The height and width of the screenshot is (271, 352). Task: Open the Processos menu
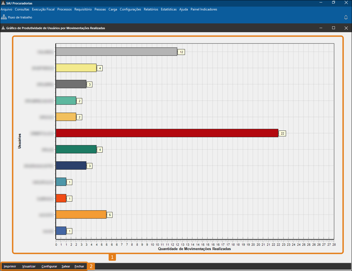[x=64, y=9]
